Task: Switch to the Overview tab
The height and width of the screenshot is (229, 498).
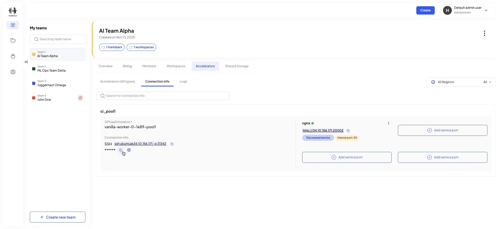Action: (105, 66)
